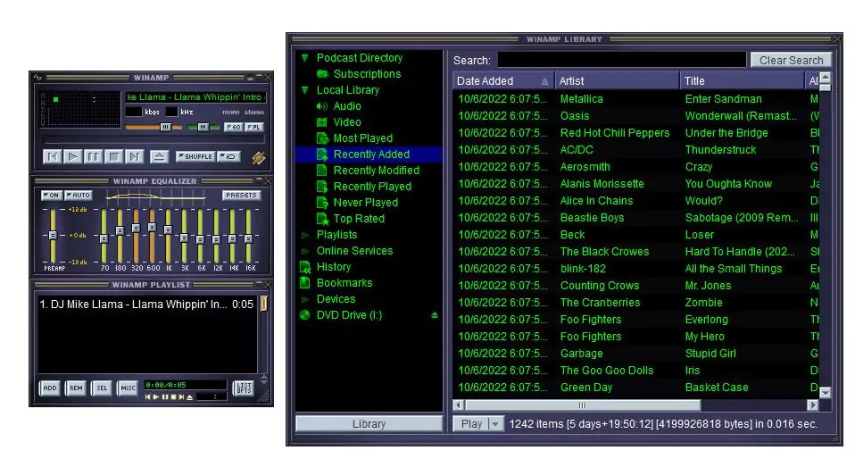Open the playlist LIST OPTS menu
Viewport: 855px width, 459px height.
click(244, 388)
